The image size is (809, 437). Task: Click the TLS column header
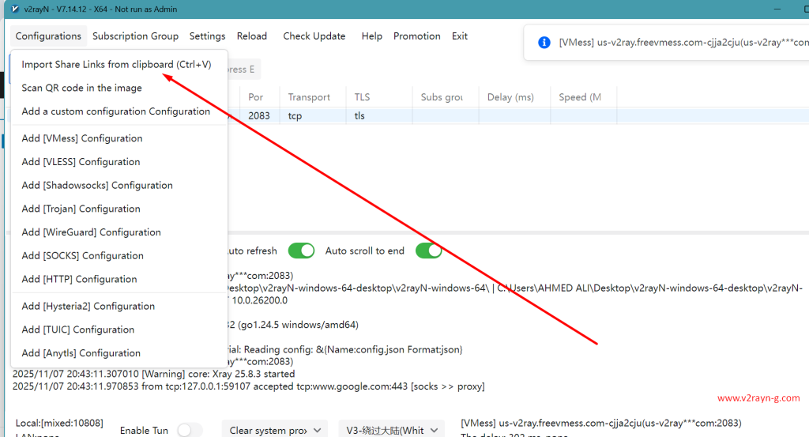coord(379,97)
